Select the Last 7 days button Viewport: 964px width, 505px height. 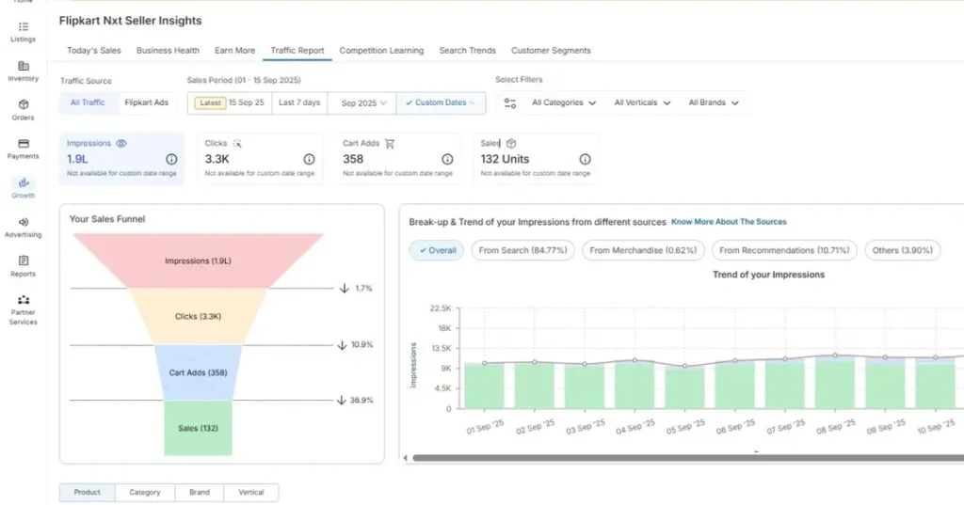[x=299, y=103]
